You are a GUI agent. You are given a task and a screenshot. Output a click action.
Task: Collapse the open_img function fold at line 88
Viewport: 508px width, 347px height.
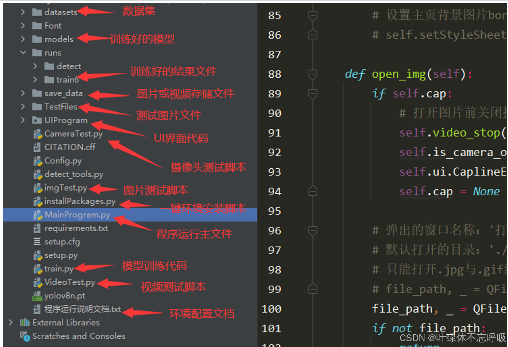313,74
